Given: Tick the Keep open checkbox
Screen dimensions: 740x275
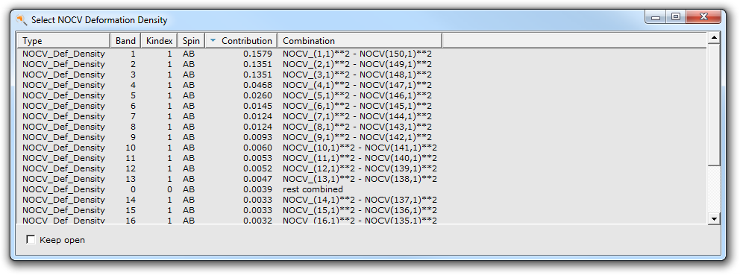Looking at the screenshot, I should click(31, 240).
